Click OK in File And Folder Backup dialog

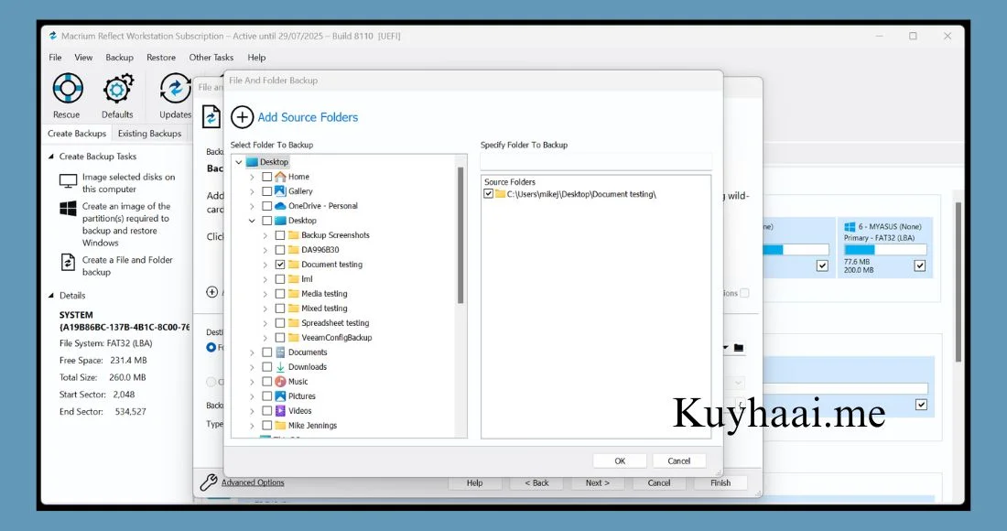pos(620,461)
